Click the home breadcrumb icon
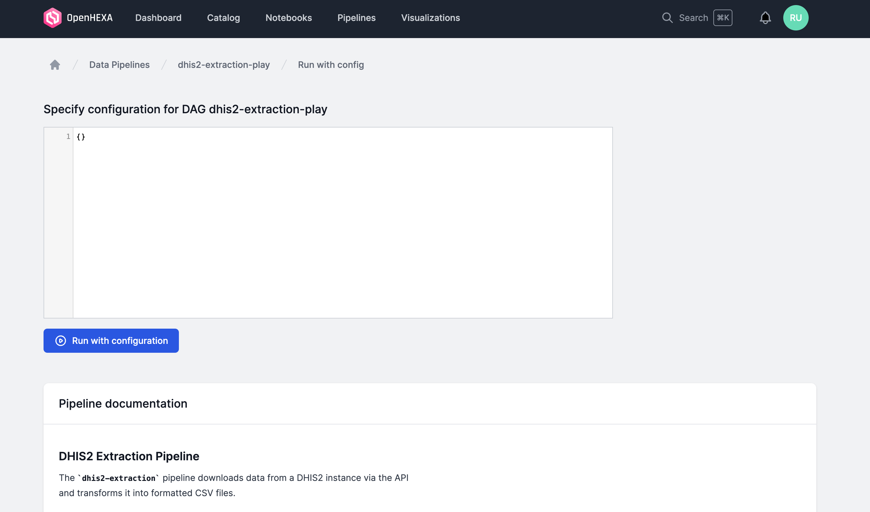The image size is (870, 512). point(55,65)
